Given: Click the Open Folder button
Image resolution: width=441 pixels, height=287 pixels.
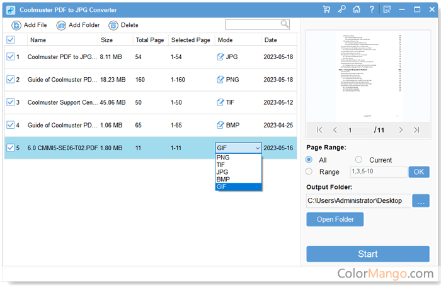Looking at the screenshot, I should coord(335,219).
